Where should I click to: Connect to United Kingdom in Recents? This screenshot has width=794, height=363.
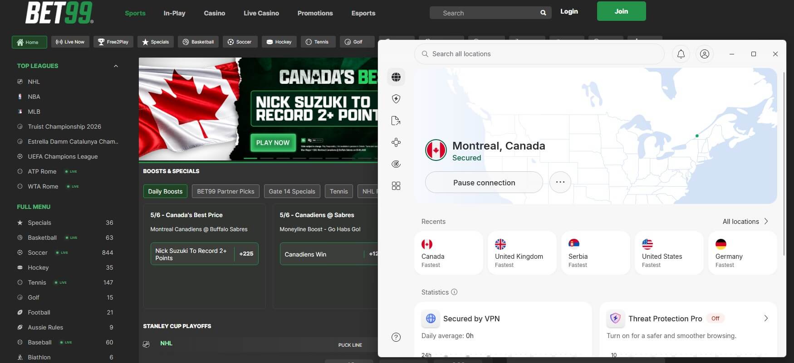[522, 253]
